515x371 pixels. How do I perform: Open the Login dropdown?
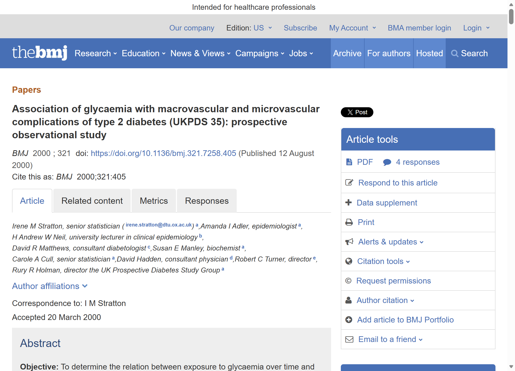pos(476,28)
